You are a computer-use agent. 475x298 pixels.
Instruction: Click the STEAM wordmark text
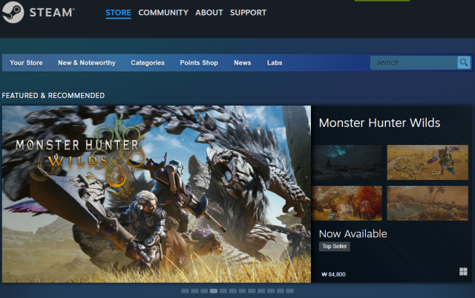tap(52, 13)
